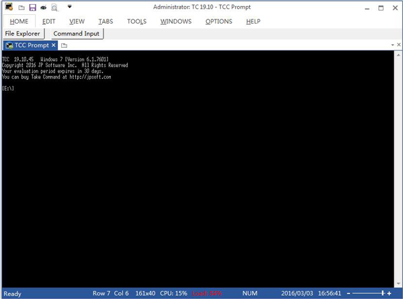Click the Print icon in quick access toolbar

pyautogui.click(x=43, y=8)
